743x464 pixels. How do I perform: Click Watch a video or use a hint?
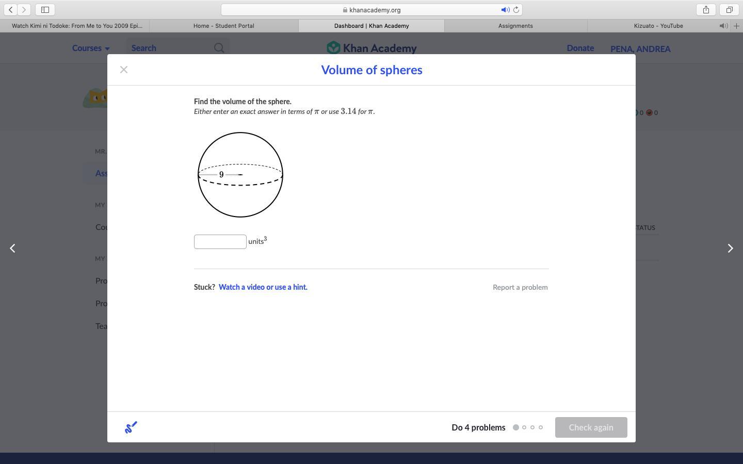click(263, 287)
